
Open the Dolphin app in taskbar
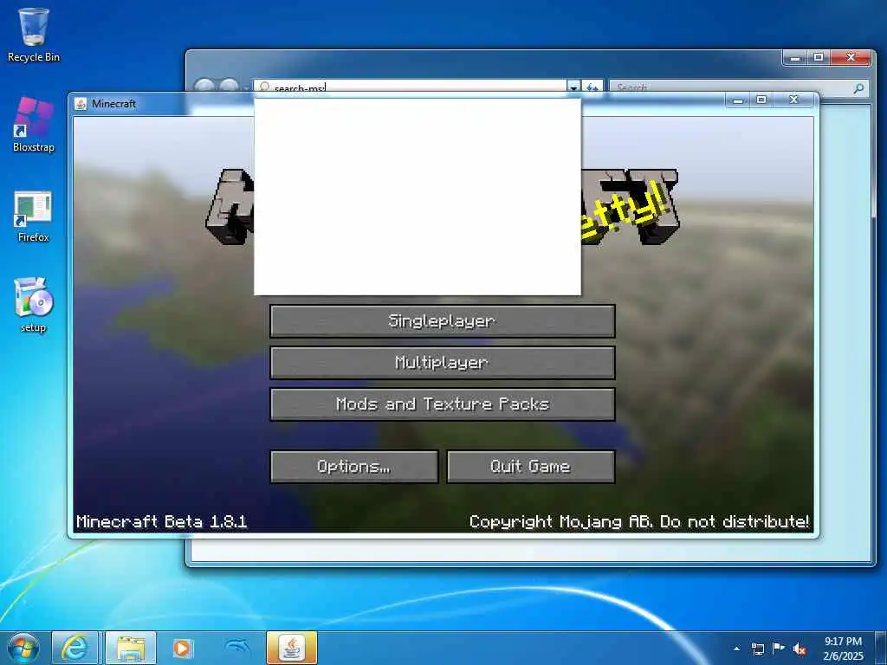pos(236,648)
